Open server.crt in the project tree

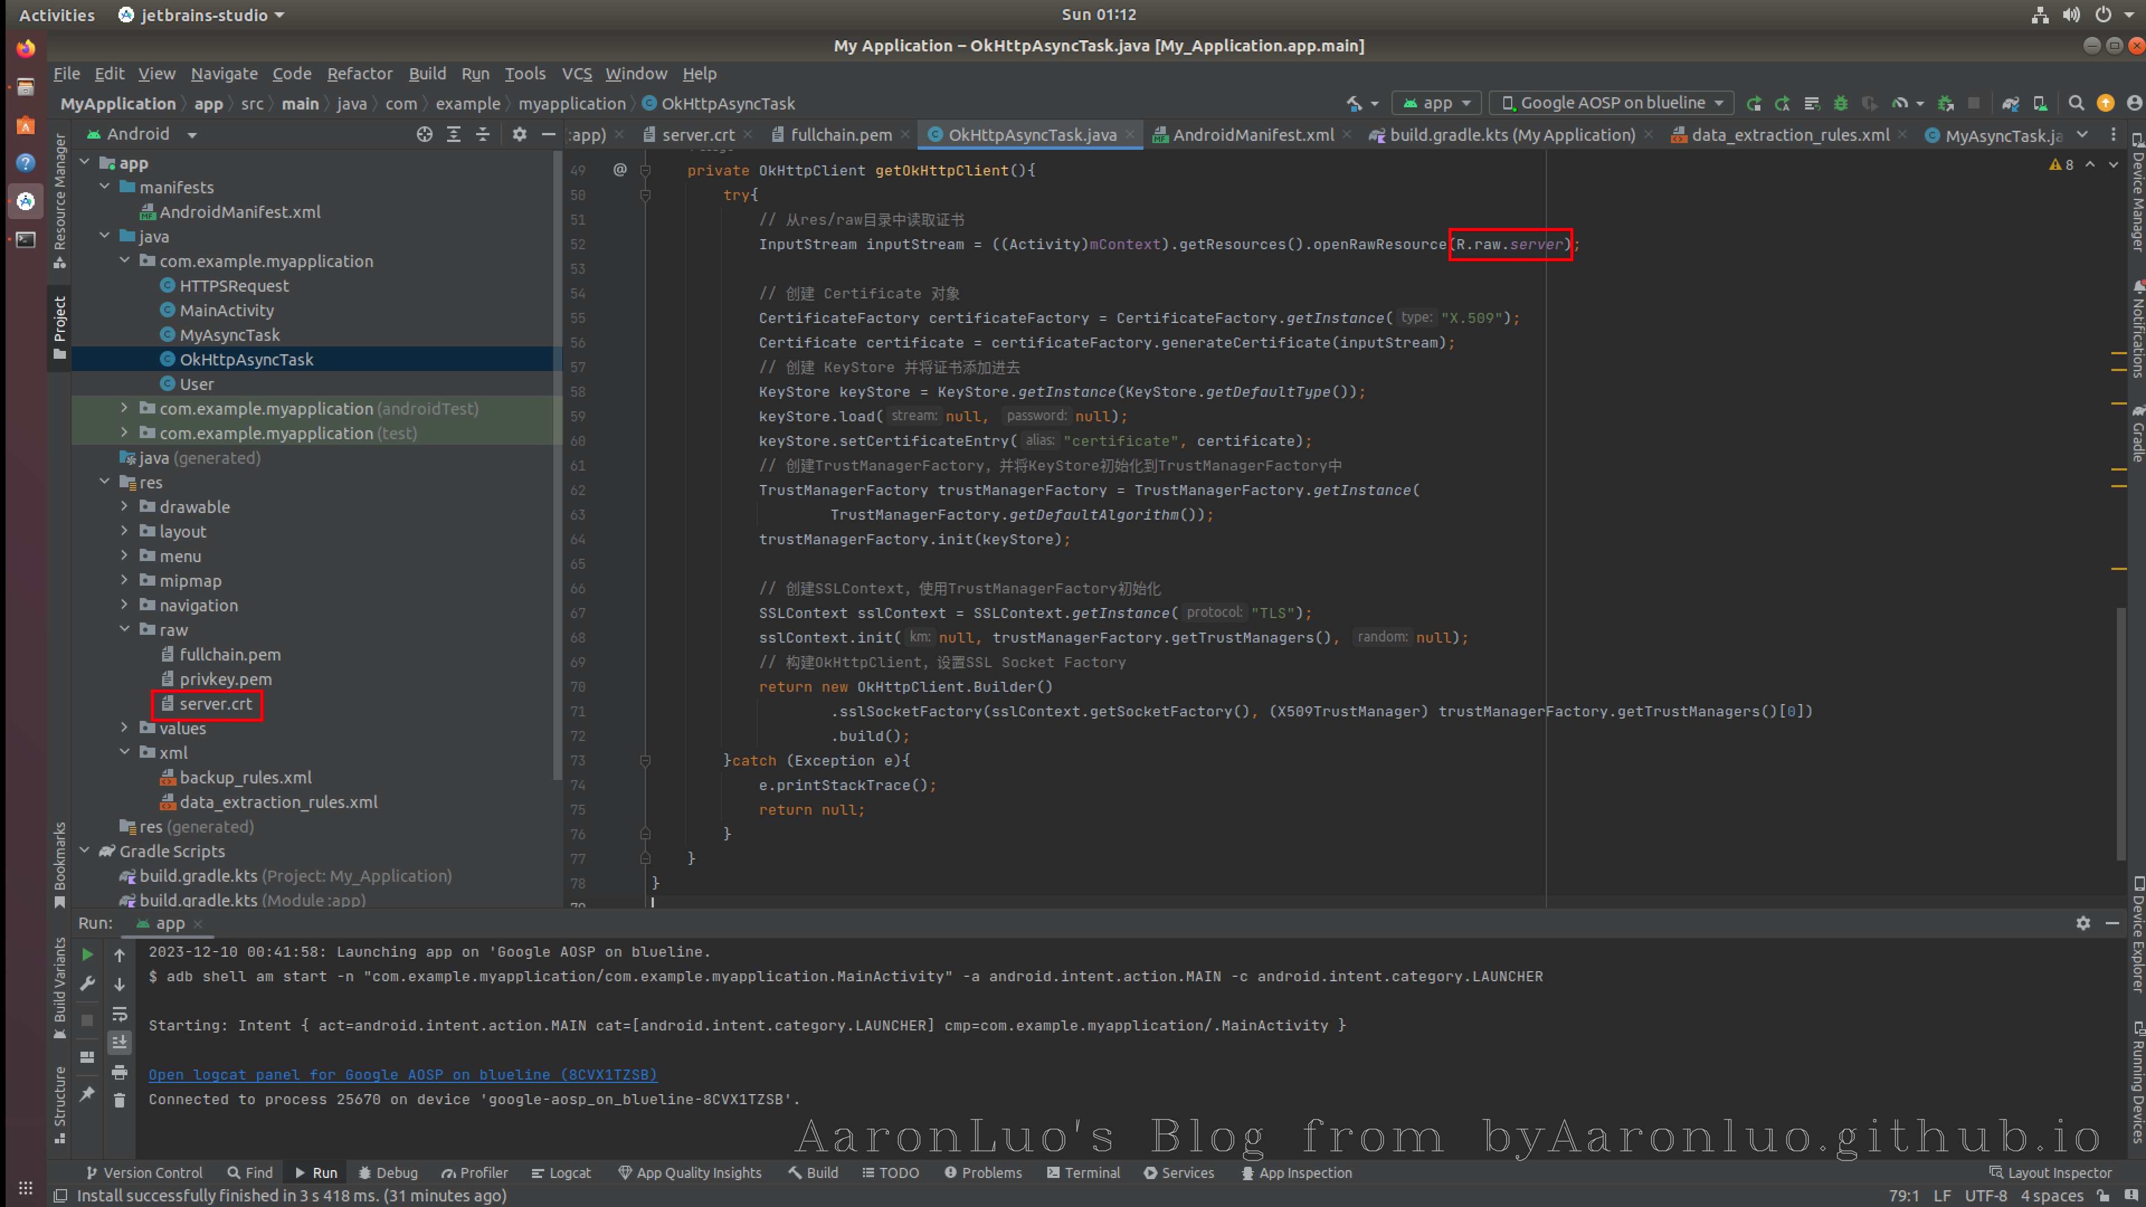[x=215, y=704]
